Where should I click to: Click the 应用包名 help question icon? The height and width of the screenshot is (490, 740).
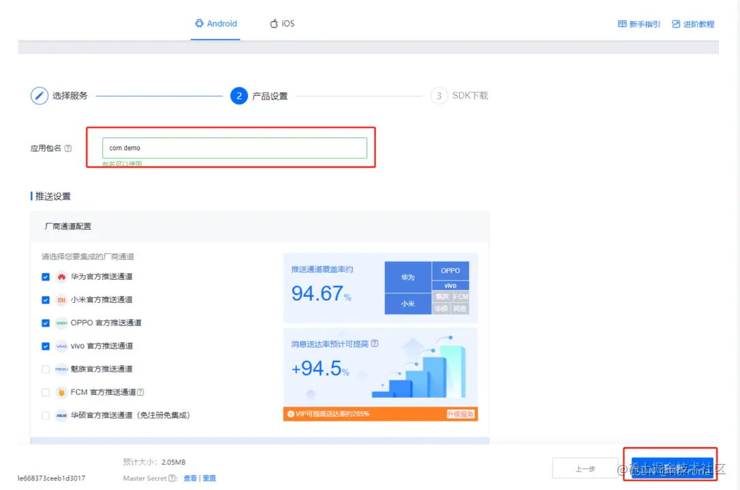(68, 148)
